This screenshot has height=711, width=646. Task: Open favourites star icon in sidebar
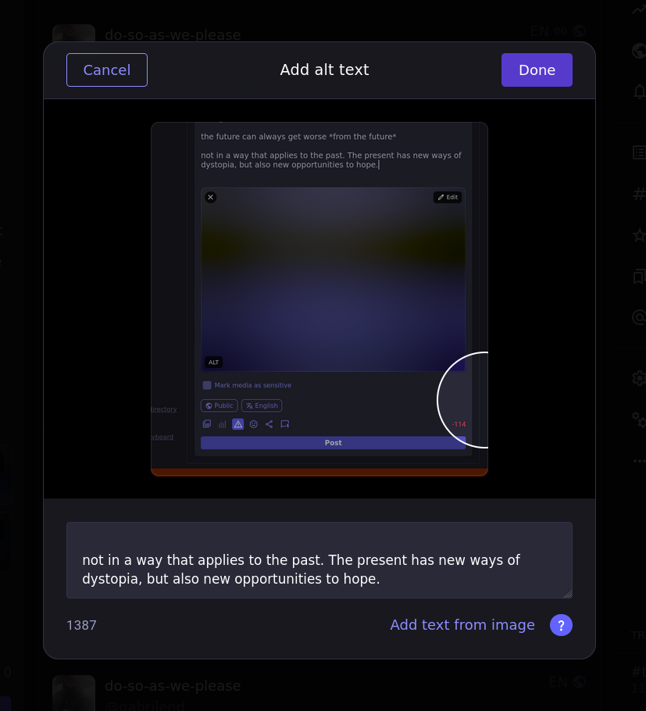[x=639, y=235]
